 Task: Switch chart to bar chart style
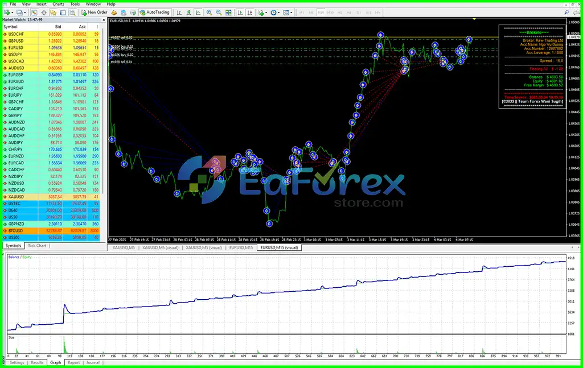click(x=179, y=13)
